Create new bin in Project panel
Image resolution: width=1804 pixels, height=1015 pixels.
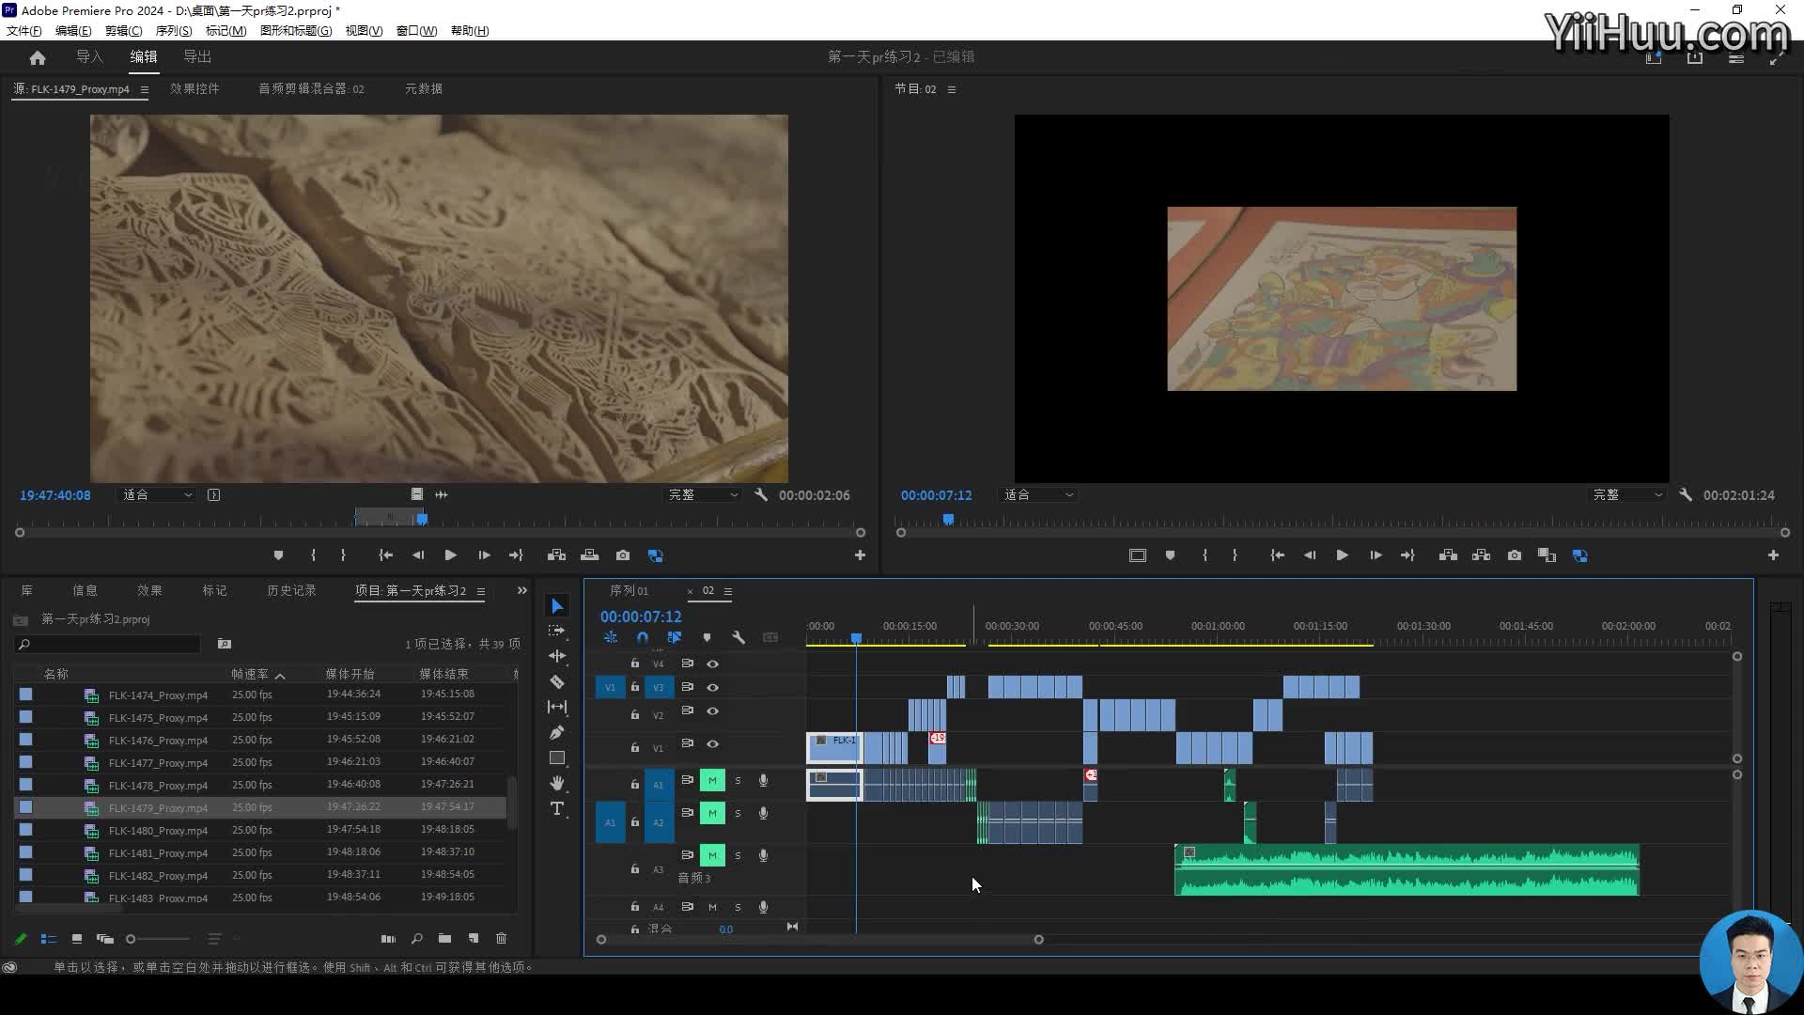[x=444, y=938]
